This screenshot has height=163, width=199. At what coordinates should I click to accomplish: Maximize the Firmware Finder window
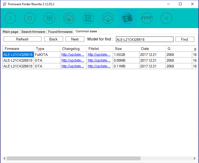click(180, 4)
